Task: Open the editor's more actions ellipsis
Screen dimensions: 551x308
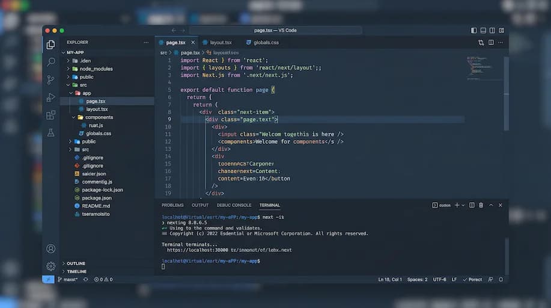Action: [x=501, y=43]
